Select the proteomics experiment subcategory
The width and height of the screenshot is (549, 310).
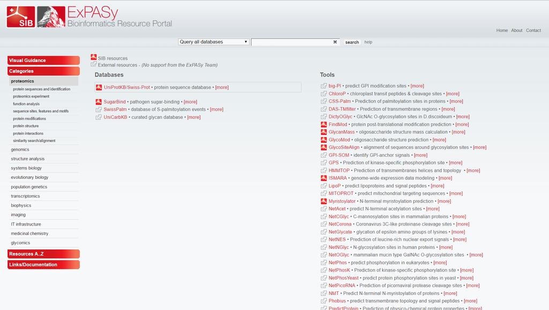pos(31,96)
